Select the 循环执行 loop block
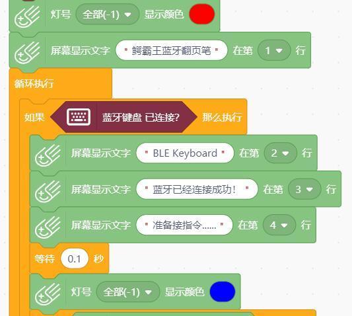The image size is (352, 316). tap(34, 83)
